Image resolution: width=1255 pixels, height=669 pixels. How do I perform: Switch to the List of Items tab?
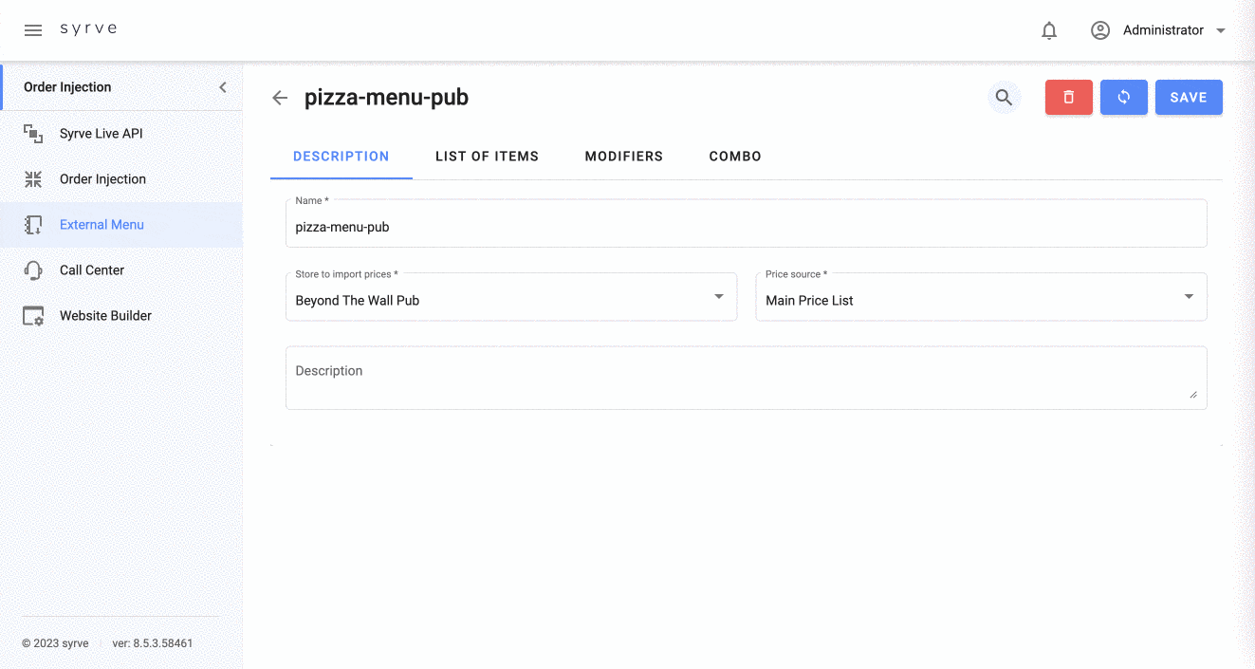point(487,157)
